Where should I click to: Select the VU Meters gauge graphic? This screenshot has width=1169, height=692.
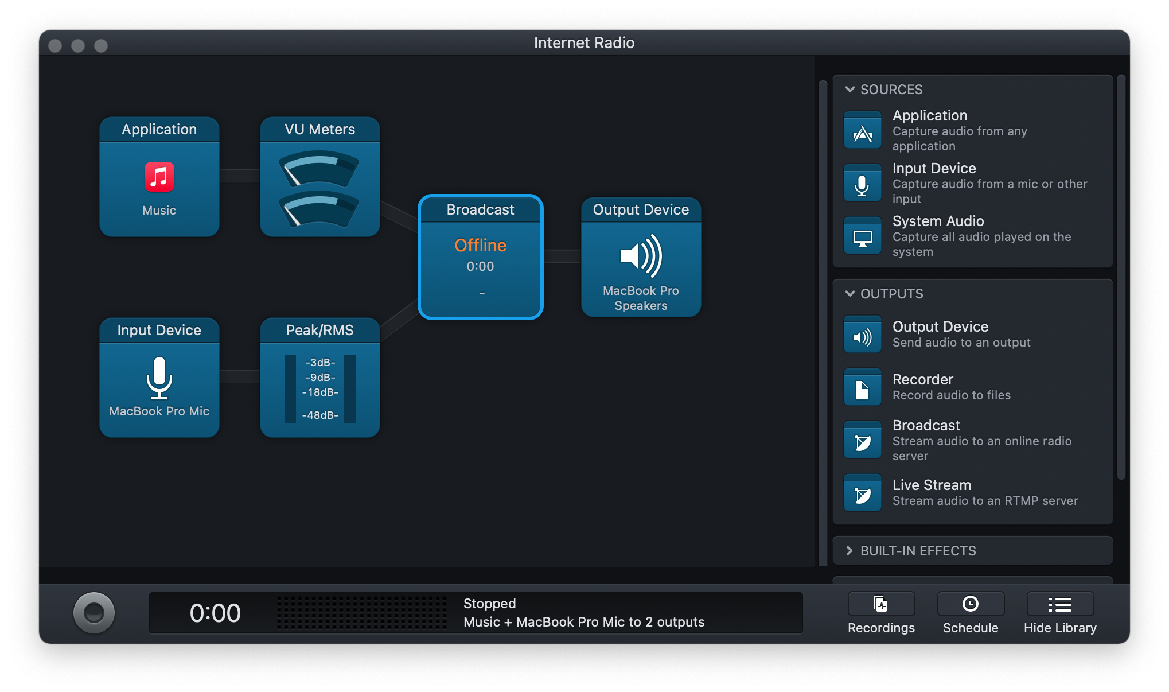[319, 189]
